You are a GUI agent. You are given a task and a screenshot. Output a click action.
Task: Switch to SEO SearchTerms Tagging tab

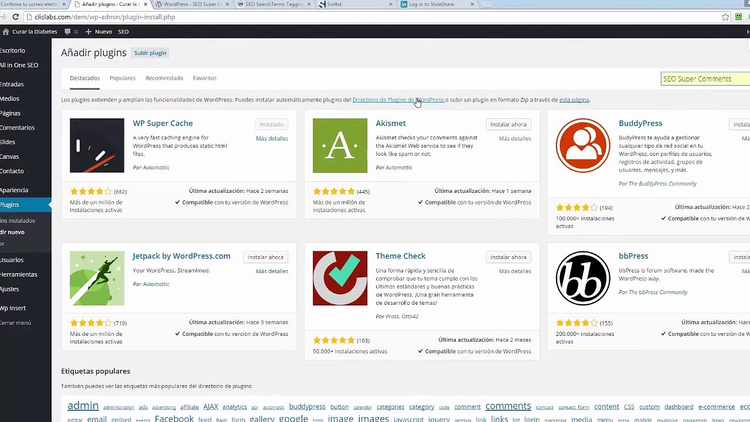click(x=272, y=4)
